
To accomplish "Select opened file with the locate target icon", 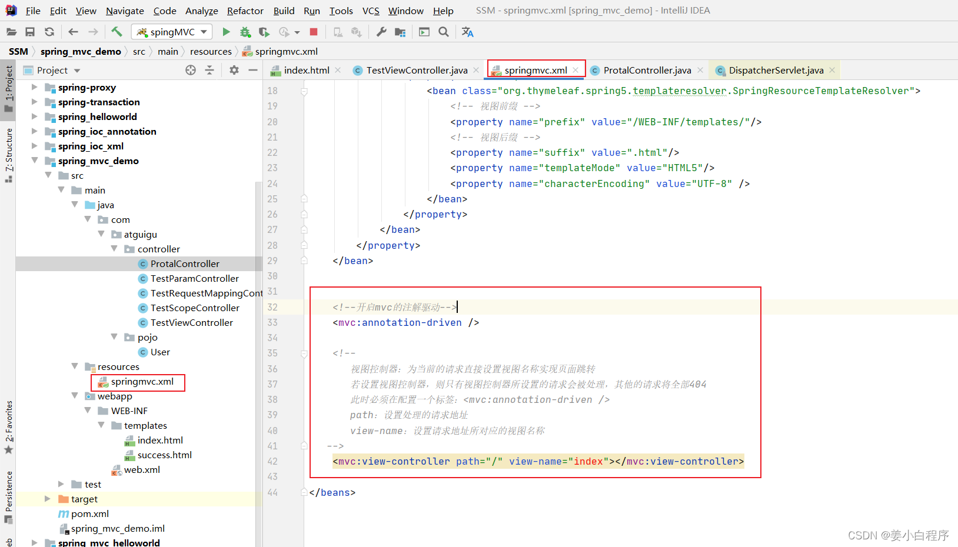I will [x=191, y=70].
